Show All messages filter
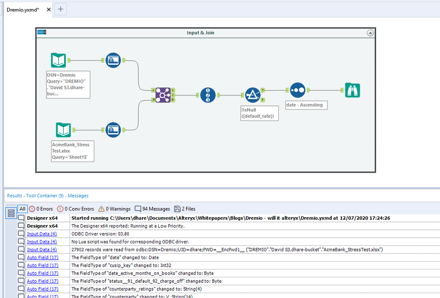 point(22,209)
